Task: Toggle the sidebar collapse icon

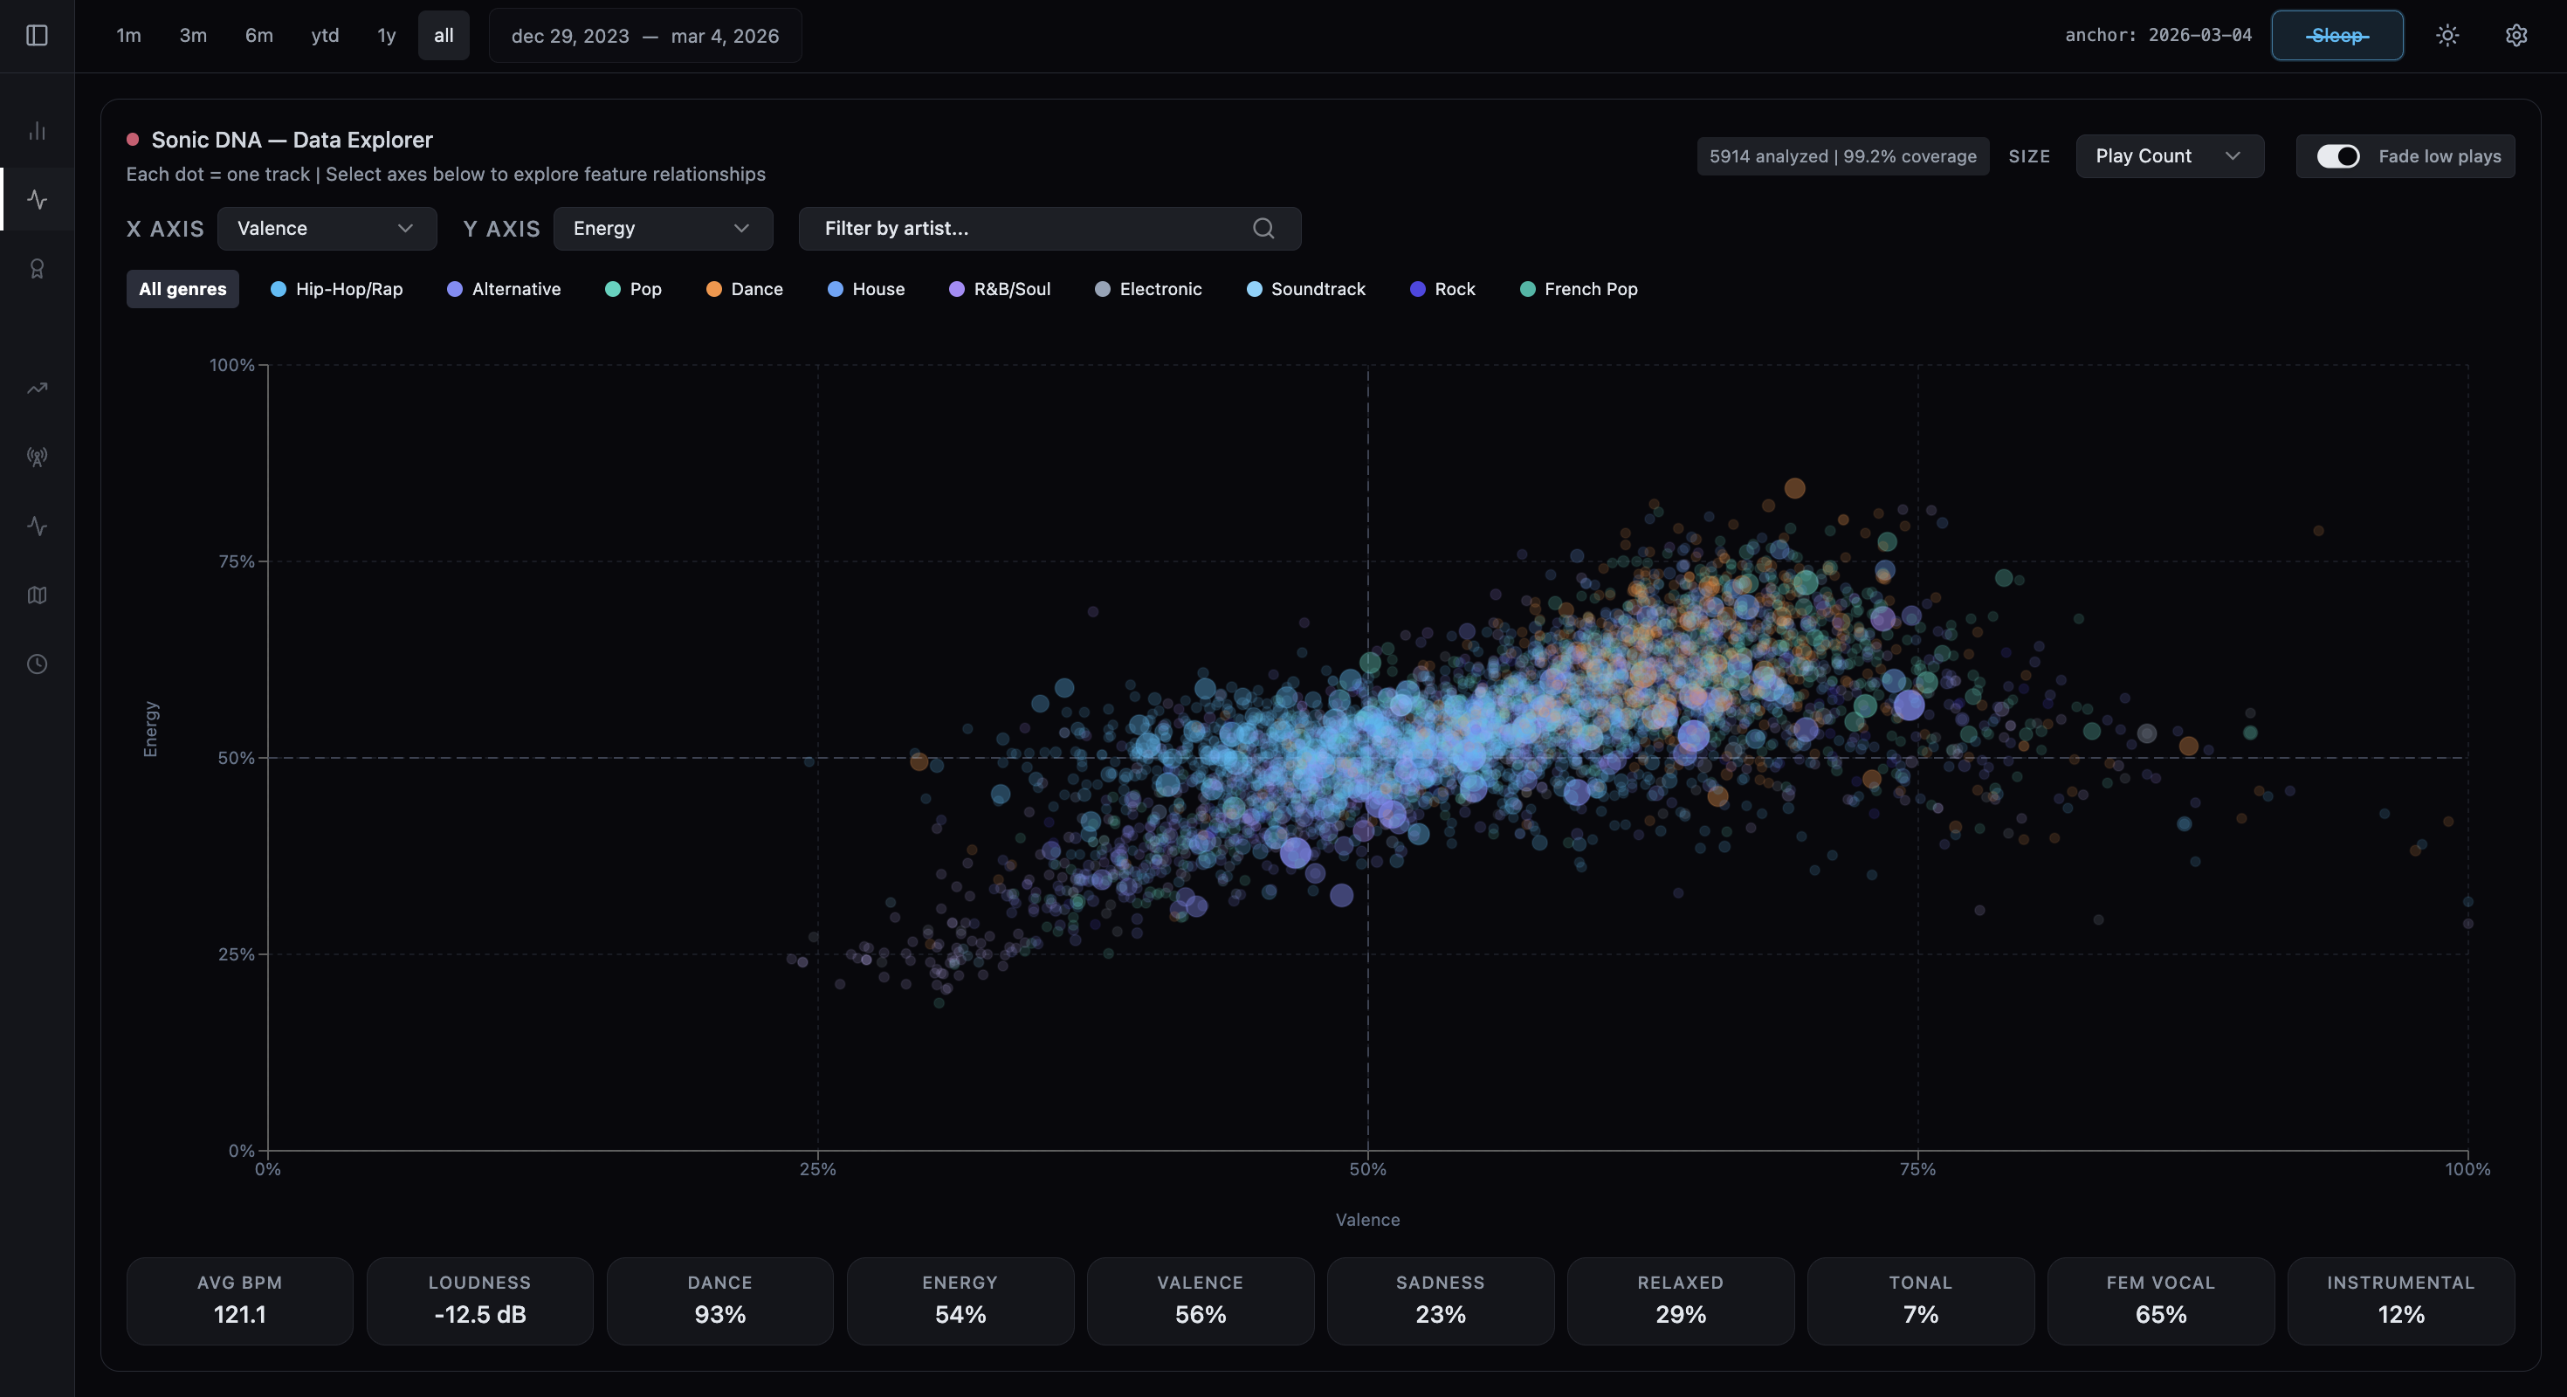Action: click(x=37, y=35)
